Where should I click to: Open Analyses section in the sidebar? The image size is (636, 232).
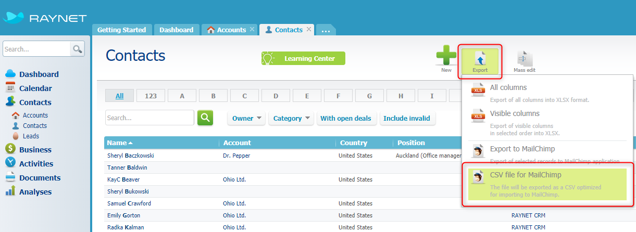[x=35, y=192]
